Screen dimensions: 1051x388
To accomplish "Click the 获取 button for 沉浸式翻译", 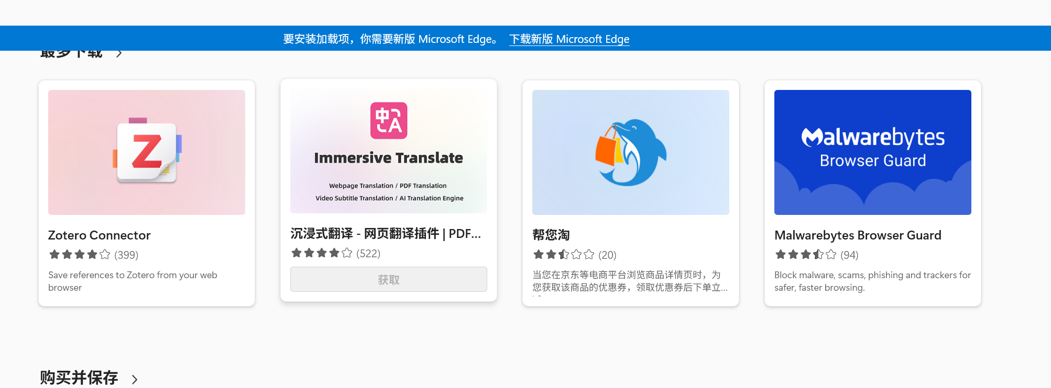I will [389, 279].
